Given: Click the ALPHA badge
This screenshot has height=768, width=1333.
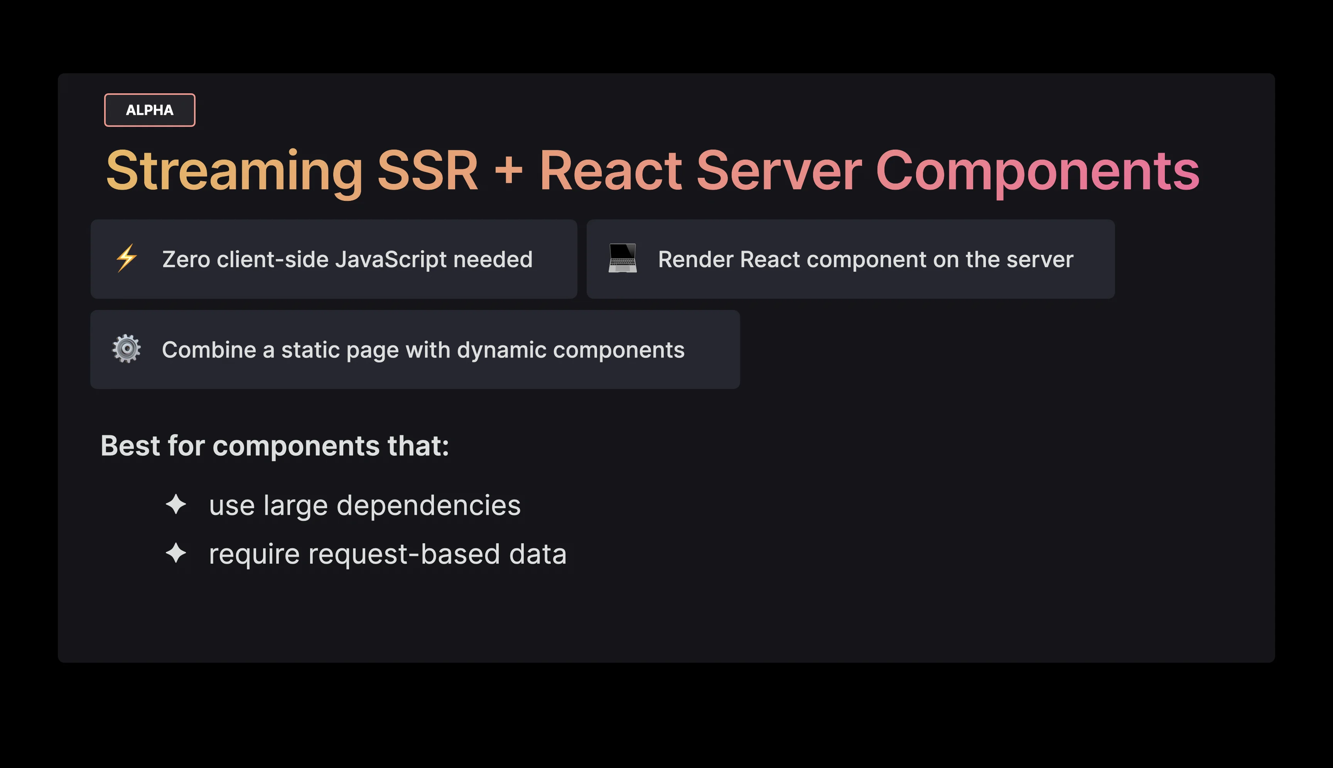Looking at the screenshot, I should coord(149,110).
